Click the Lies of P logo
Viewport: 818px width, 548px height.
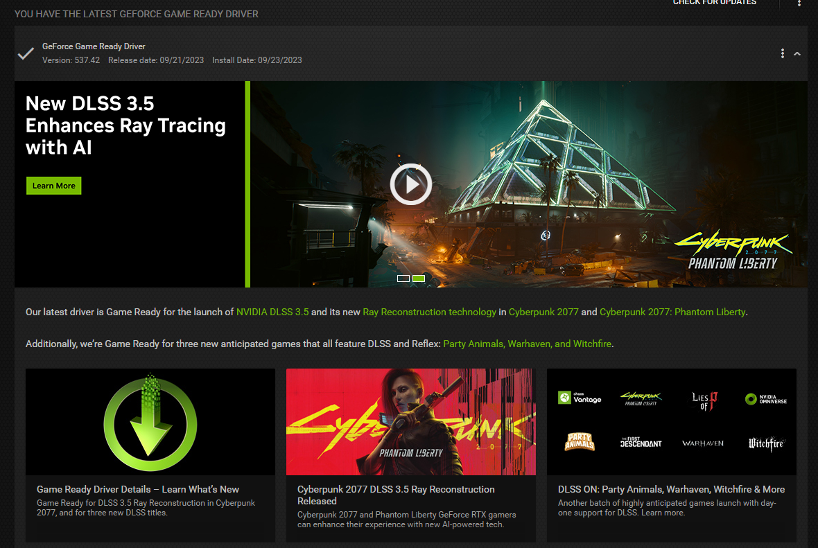[x=705, y=401]
